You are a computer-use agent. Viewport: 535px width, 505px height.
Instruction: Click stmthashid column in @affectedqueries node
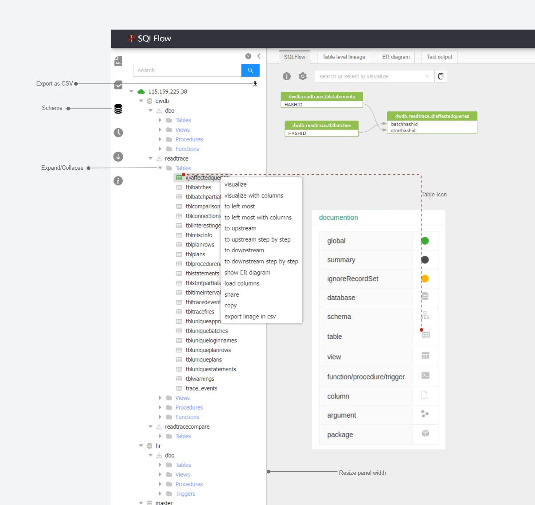(x=403, y=130)
